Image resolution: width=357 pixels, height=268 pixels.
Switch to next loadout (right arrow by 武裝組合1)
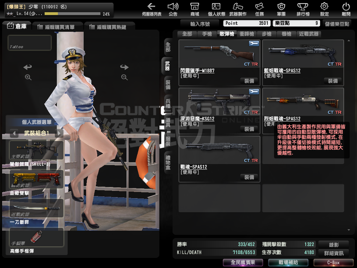click(59, 133)
